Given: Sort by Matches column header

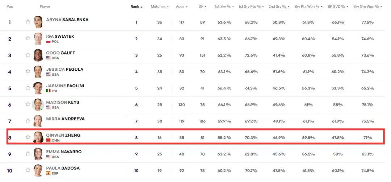Looking at the screenshot, I should [159, 6].
